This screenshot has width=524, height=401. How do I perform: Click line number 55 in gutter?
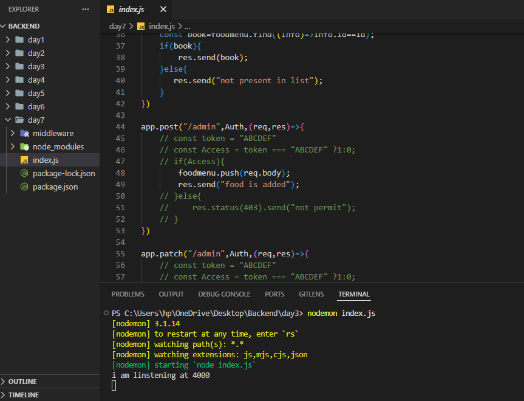tap(120, 254)
